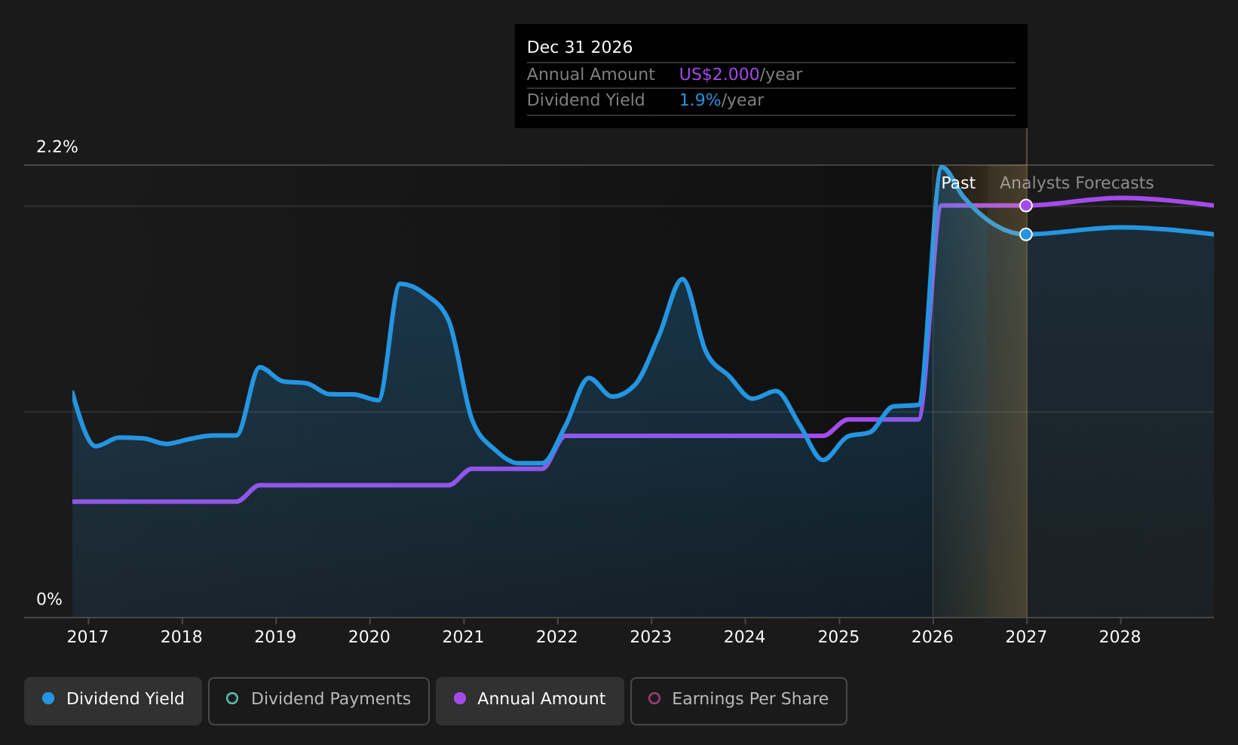The width and height of the screenshot is (1238, 745).
Task: Click the purple Annual Amount data point marker
Action: 1026,205
